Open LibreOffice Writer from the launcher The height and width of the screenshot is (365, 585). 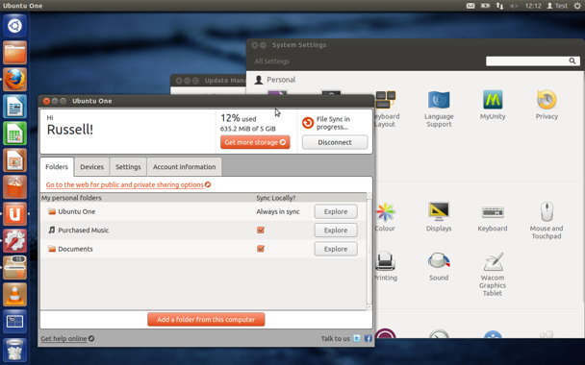15,107
